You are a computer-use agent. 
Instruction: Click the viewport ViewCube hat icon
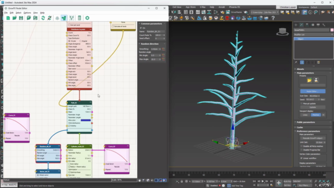282,31
